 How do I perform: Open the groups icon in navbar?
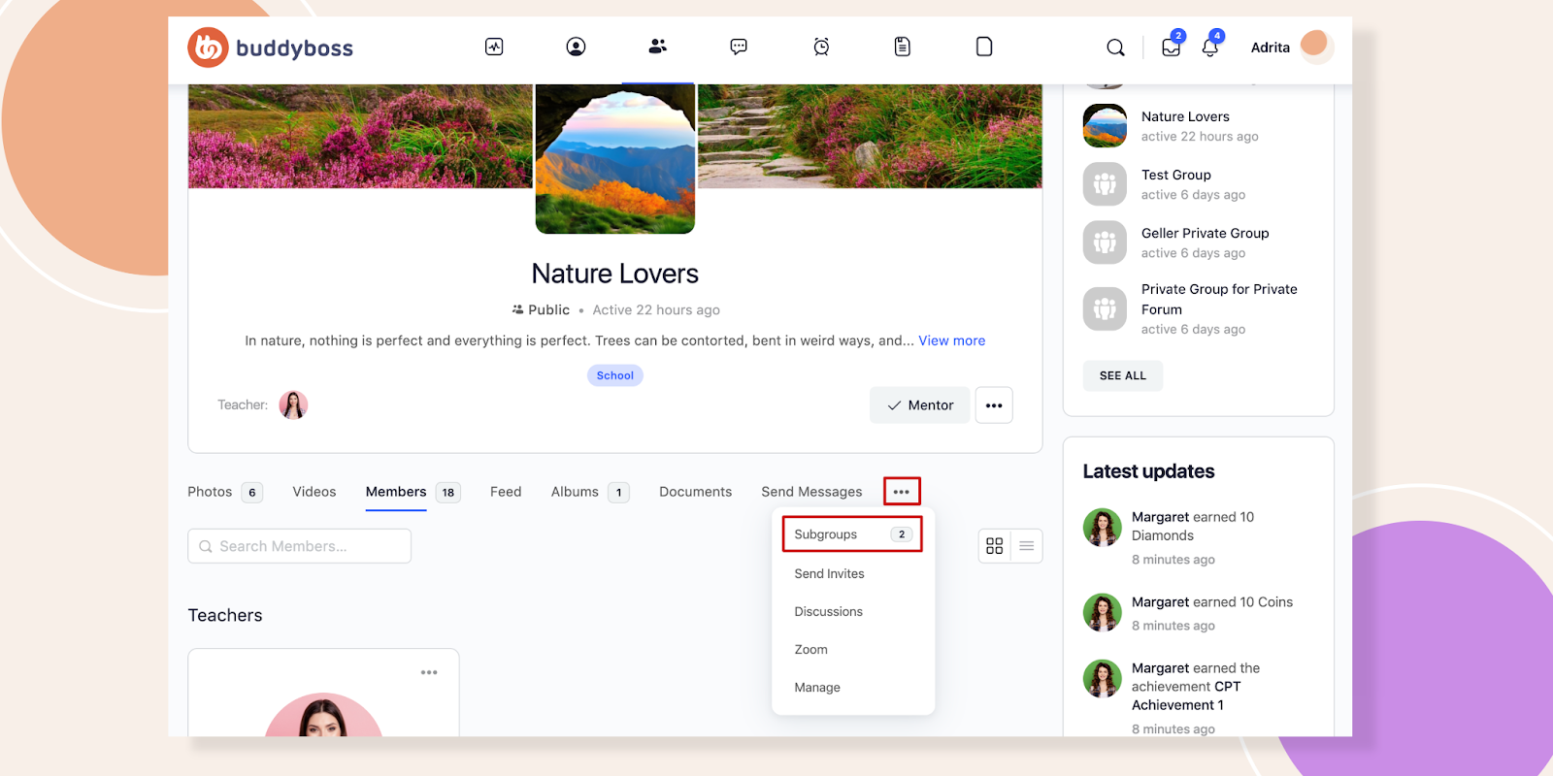(658, 47)
